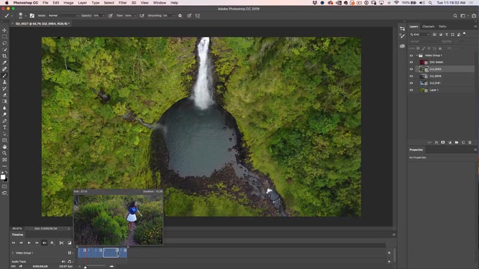
Task: Select the Hand tool
Action: pos(4,146)
